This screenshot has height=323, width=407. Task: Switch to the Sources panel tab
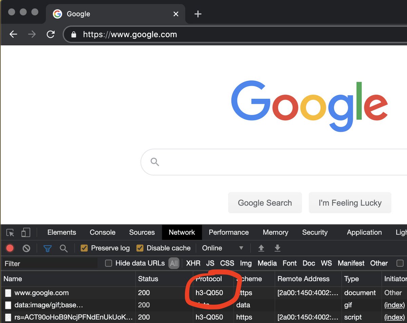(142, 232)
